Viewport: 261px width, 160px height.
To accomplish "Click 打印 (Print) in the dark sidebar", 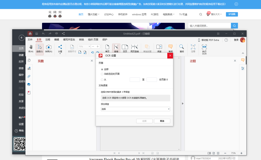I will pos(21,95).
